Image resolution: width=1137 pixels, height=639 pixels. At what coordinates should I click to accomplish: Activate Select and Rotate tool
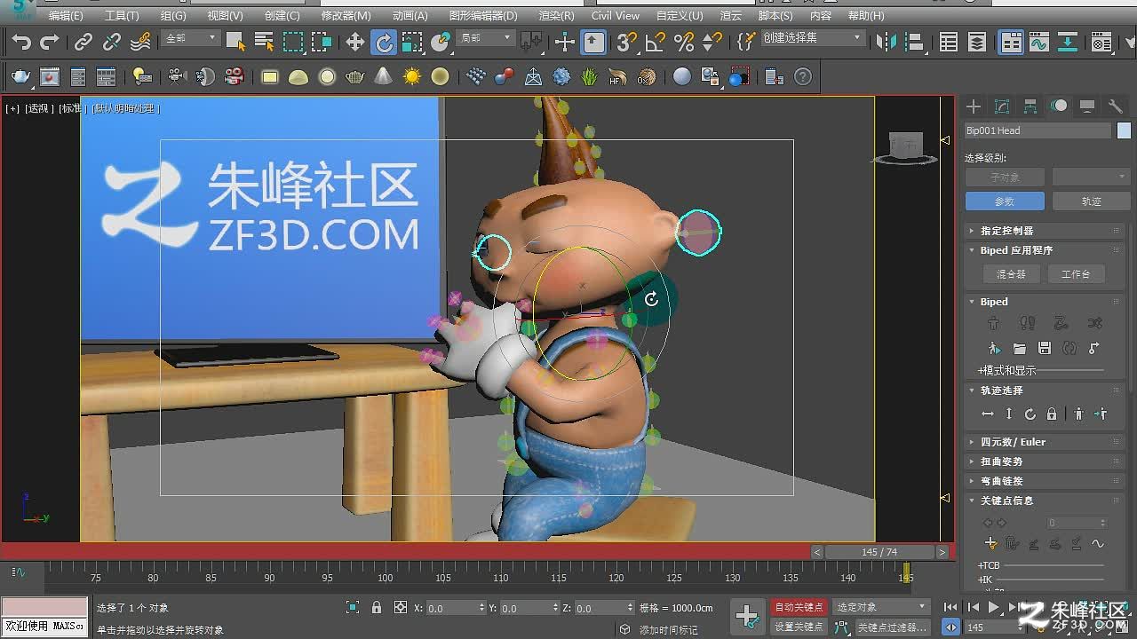pos(384,42)
